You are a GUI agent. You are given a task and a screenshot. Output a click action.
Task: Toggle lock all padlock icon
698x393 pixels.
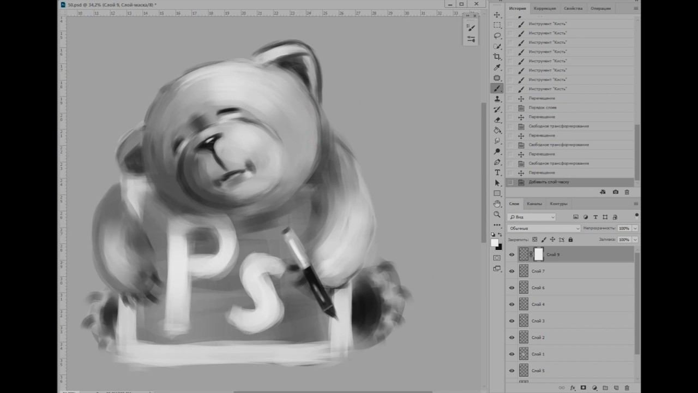(570, 240)
